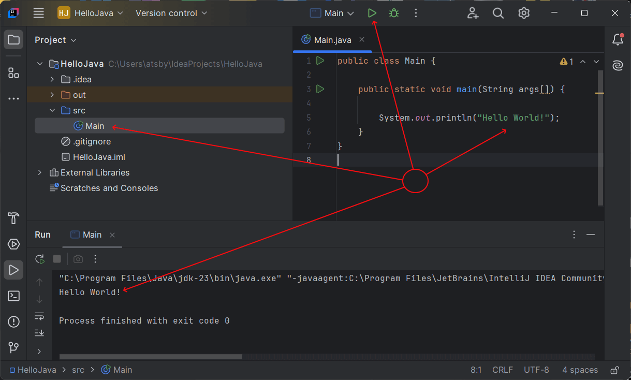Image resolution: width=631 pixels, height=380 pixels.
Task: Open Main run configuration dropdown
Action: pos(332,13)
